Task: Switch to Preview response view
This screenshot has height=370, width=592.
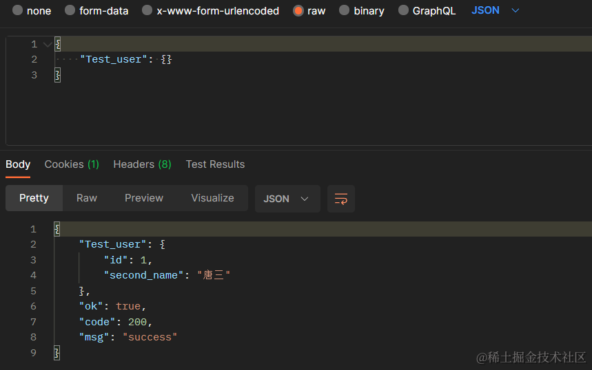Action: pos(144,198)
